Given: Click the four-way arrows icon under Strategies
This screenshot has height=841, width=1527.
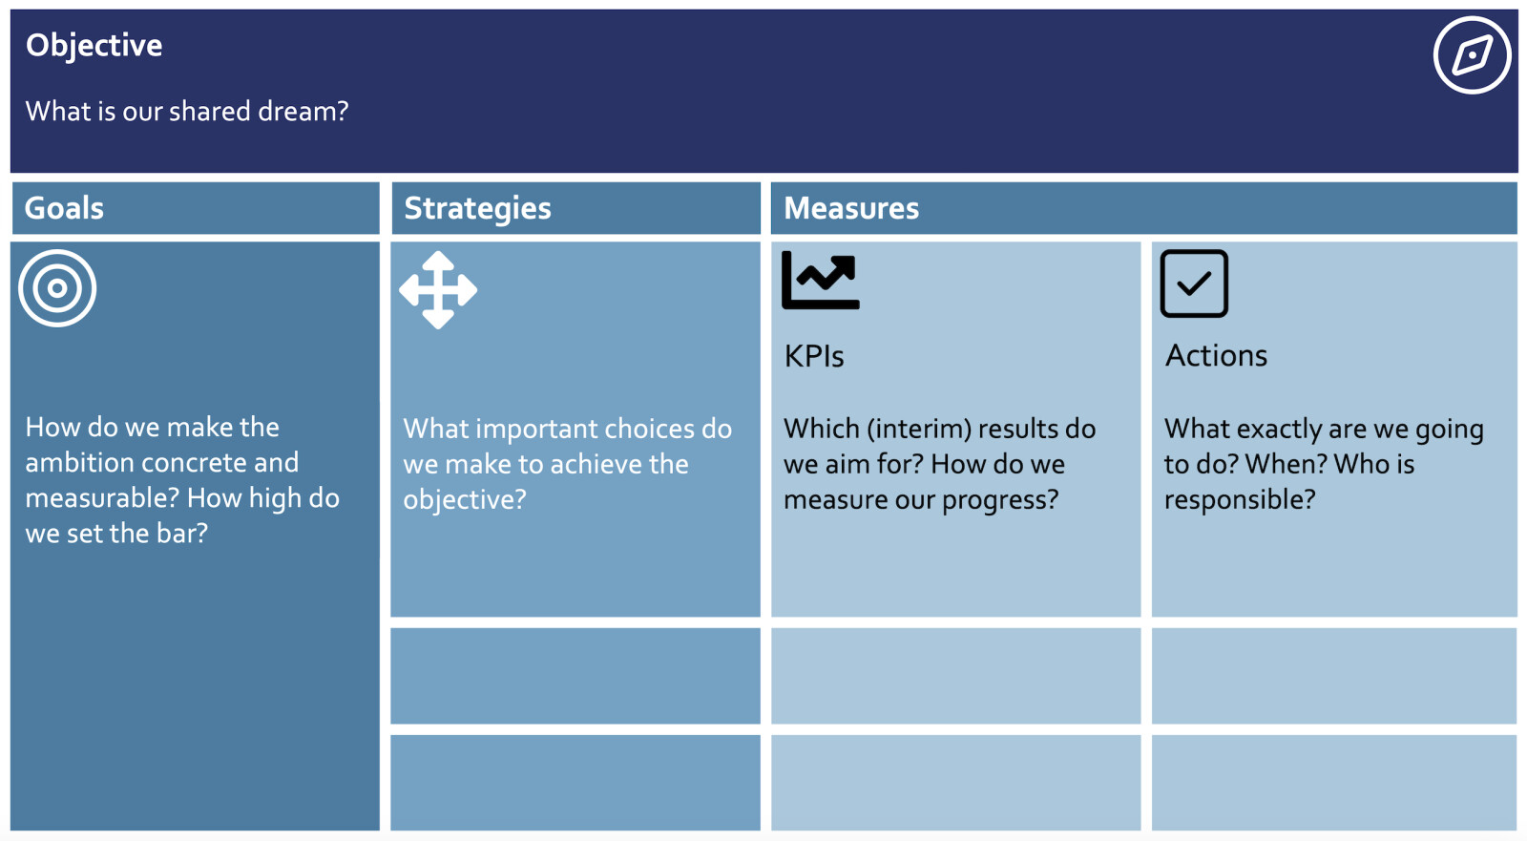Looking at the screenshot, I should click(x=438, y=290).
